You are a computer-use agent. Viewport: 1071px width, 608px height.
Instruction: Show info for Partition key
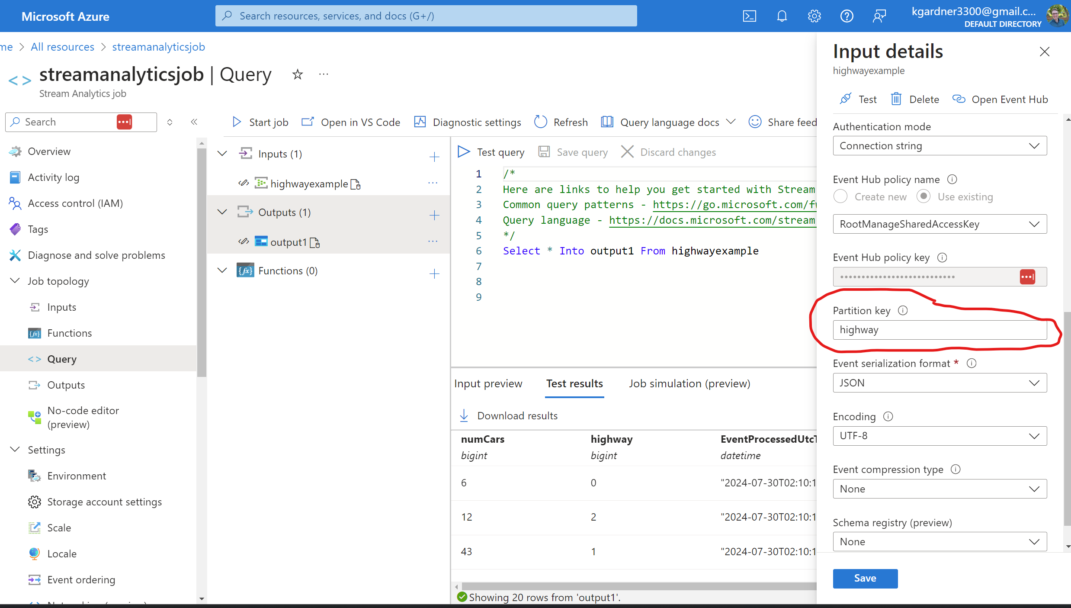click(x=903, y=310)
